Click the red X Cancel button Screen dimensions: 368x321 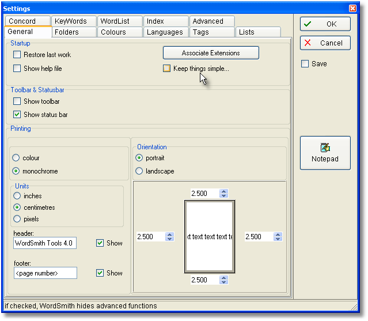[325, 43]
